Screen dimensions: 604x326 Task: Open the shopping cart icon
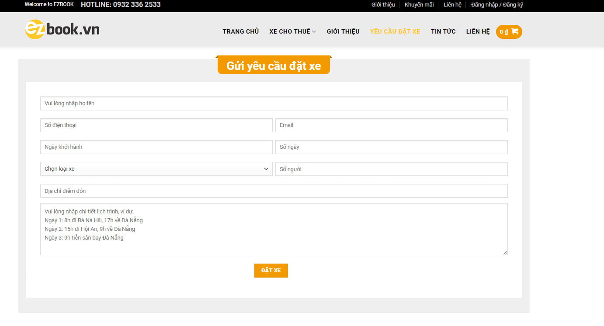coord(514,31)
